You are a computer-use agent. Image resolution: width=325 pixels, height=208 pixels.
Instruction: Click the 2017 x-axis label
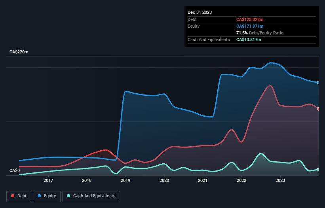tap(48, 180)
